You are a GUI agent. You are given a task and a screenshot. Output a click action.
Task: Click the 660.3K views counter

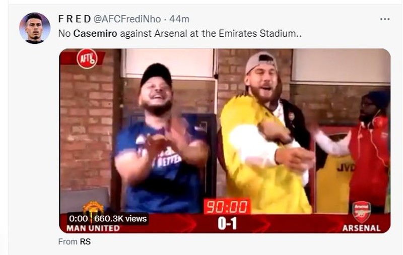pyautogui.click(x=120, y=219)
